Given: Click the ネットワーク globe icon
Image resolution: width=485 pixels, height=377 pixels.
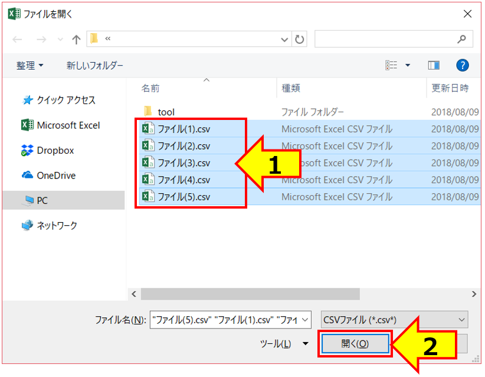Looking at the screenshot, I should [27, 225].
